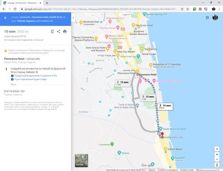Image resolution: width=223 pixels, height=171 pixels.
Task: Open the share route icon
Action: coord(58,32)
